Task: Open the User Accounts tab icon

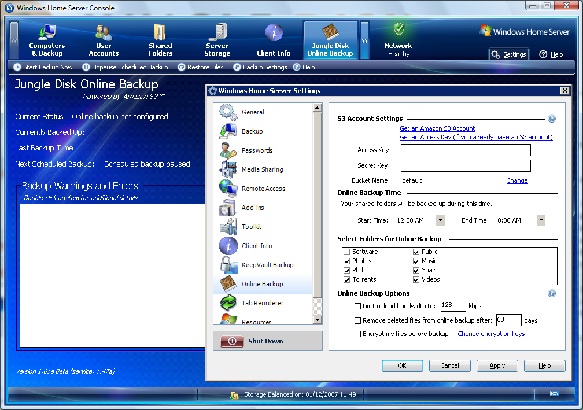Action: (x=104, y=33)
